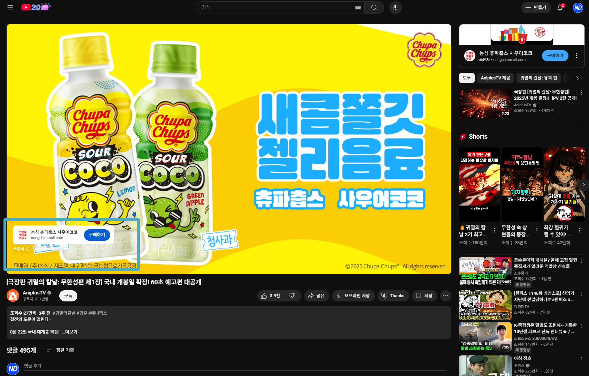Screen dimensions: 589x376
Task: Open the AniplusTV channel avatar
Action: point(13,296)
